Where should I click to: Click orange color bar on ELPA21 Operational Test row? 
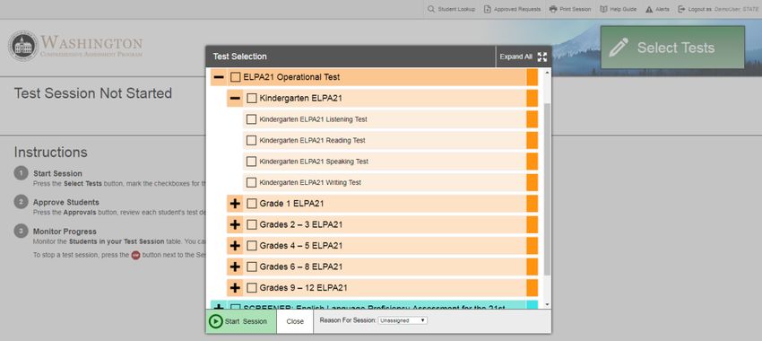533,77
